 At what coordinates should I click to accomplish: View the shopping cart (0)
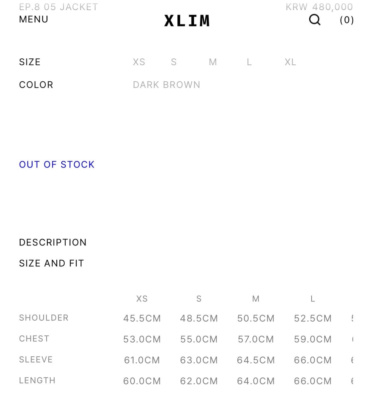(x=346, y=20)
